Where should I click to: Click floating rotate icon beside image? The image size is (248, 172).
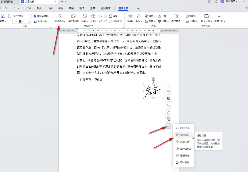tap(168, 112)
